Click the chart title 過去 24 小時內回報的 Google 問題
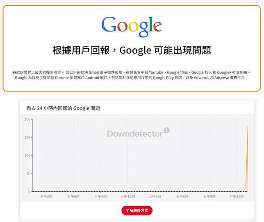 [63, 108]
